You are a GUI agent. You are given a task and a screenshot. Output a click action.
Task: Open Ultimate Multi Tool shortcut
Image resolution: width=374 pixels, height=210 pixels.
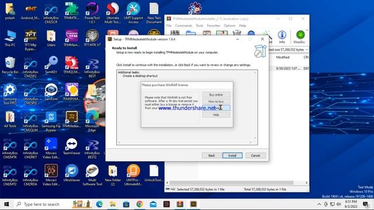click(113, 13)
